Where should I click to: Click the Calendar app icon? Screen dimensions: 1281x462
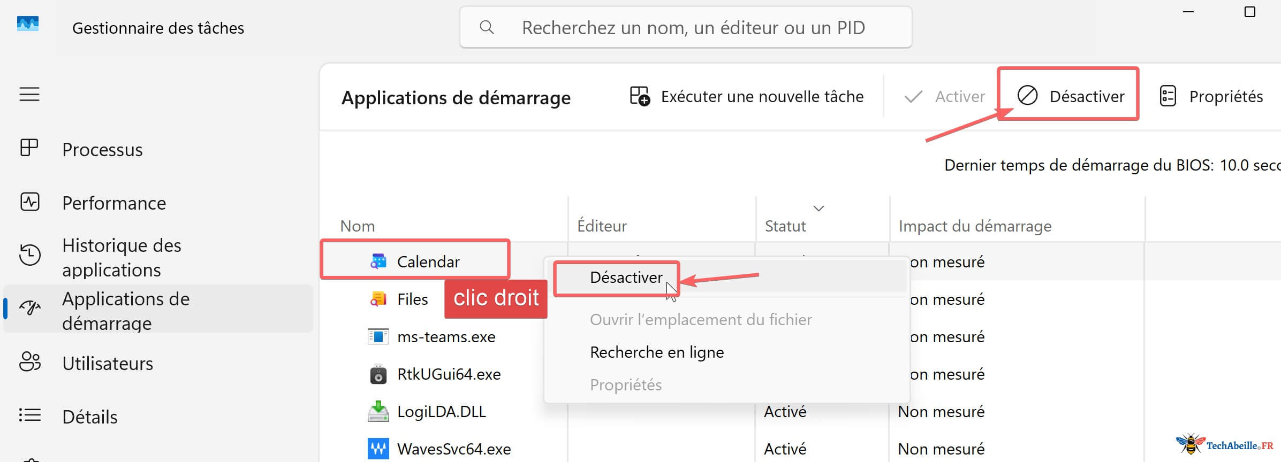pos(378,261)
